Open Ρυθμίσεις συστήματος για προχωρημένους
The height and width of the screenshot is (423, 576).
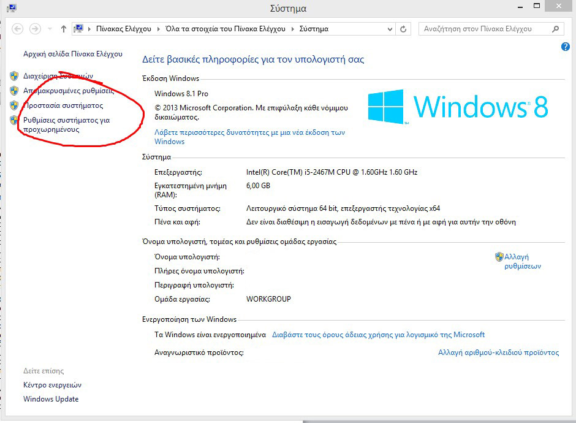(66, 124)
